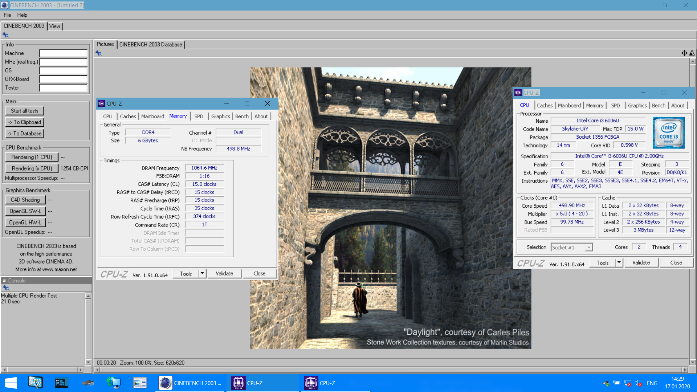
Task: Click Validate in CPU-Z CPU window
Action: tap(641, 262)
